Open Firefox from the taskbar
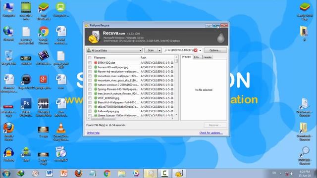 [x=78, y=174]
